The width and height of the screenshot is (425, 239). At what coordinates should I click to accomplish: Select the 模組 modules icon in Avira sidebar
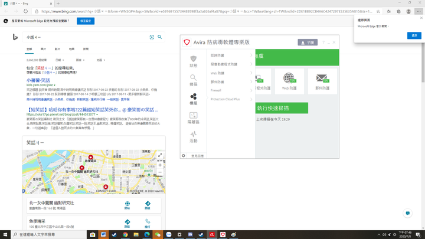(193, 99)
